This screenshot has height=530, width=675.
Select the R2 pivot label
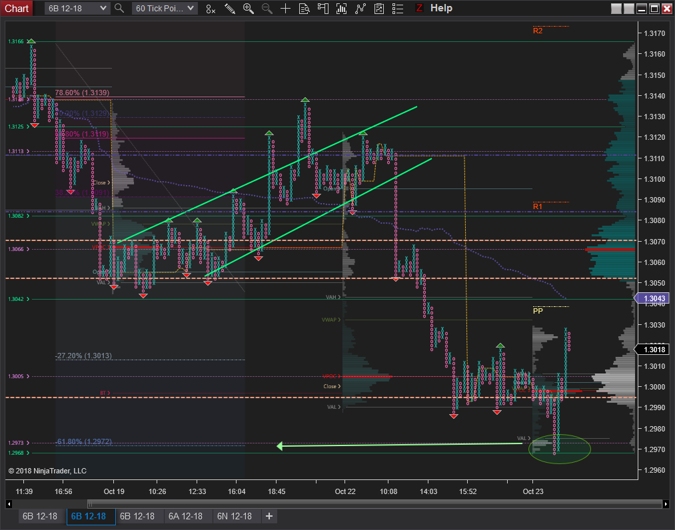[538, 31]
